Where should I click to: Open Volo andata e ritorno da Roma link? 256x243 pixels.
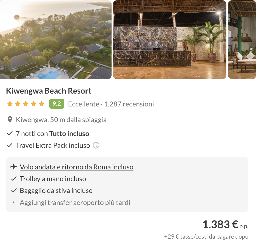click(76, 167)
